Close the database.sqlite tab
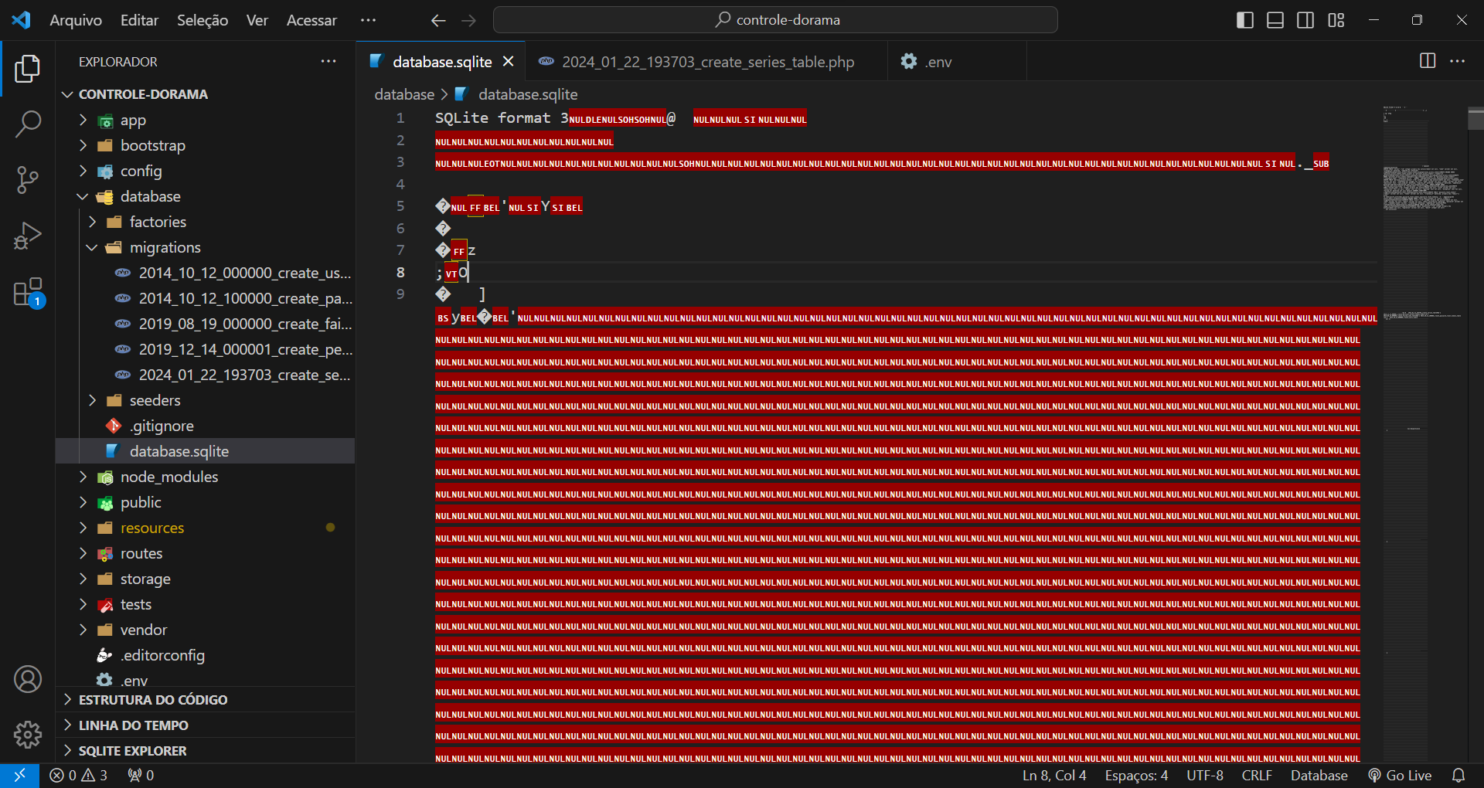The height and width of the screenshot is (788, 1484). (509, 61)
